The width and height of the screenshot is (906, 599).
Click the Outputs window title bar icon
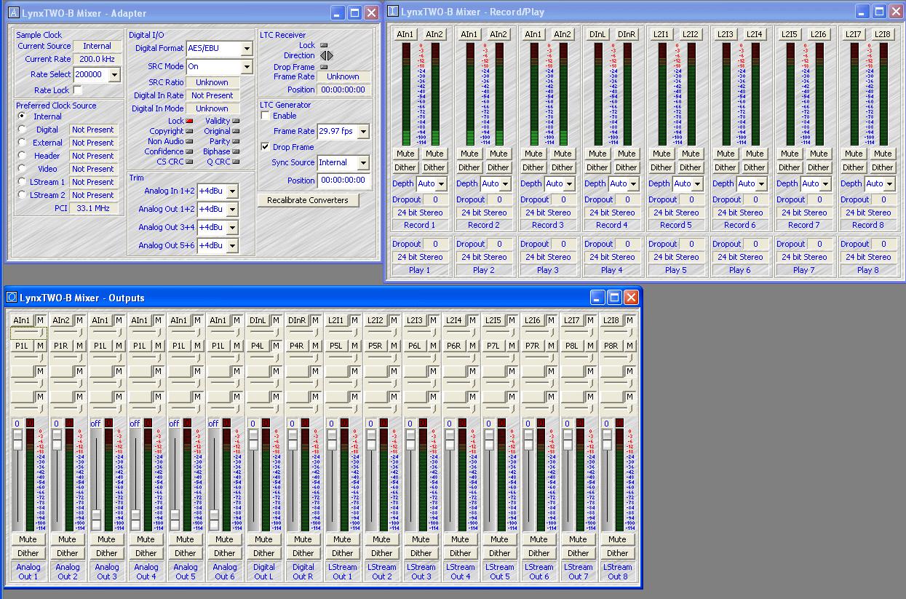pos(12,297)
